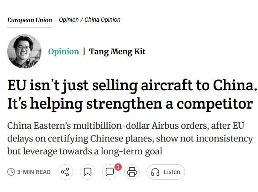
Task: Open author page for Tang Meng Kit
Action: pyautogui.click(x=117, y=52)
